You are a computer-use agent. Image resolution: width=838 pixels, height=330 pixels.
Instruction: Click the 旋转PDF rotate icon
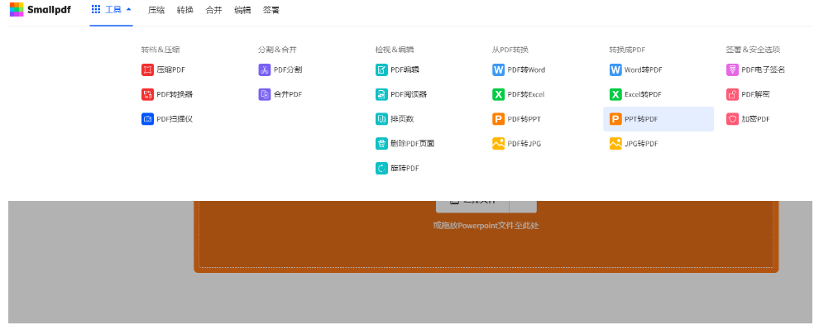(x=381, y=168)
